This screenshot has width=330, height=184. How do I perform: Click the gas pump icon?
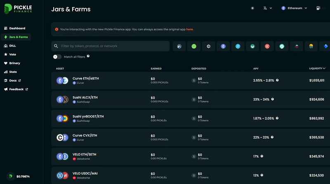click(x=318, y=8)
